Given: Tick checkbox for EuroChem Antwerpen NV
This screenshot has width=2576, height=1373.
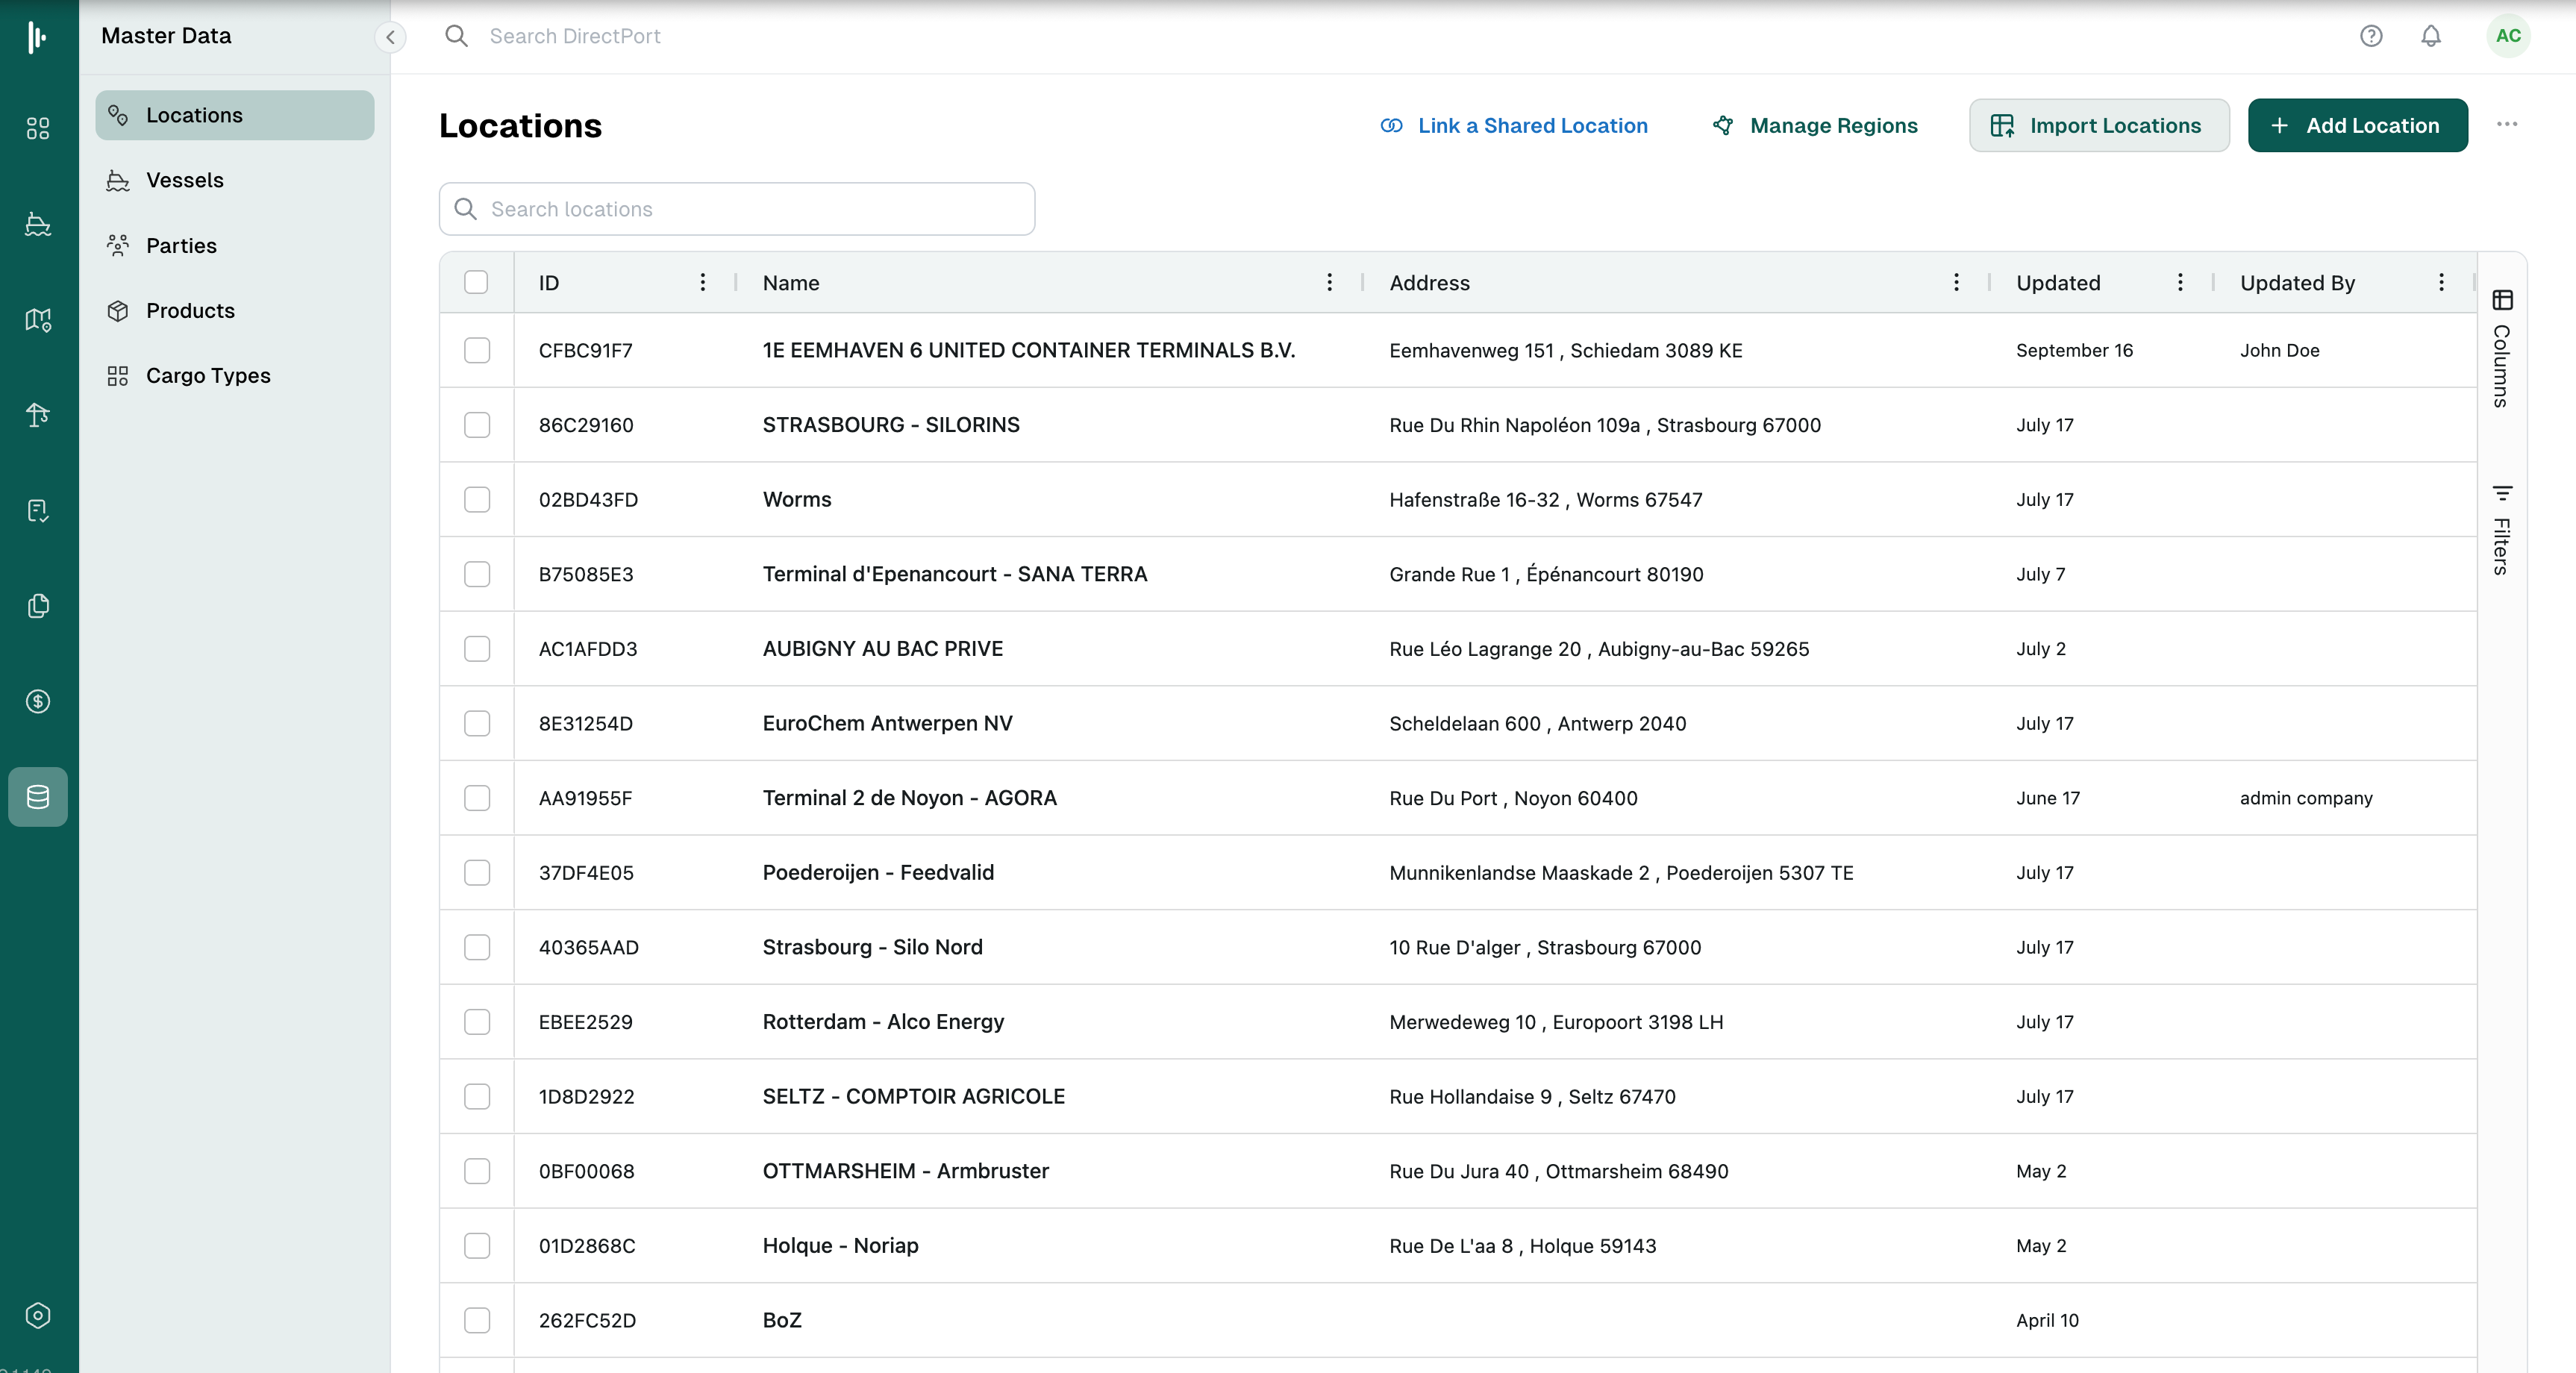Looking at the screenshot, I should tap(477, 723).
